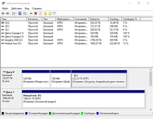Click the Forward arrow toolbar icon

(7, 14)
